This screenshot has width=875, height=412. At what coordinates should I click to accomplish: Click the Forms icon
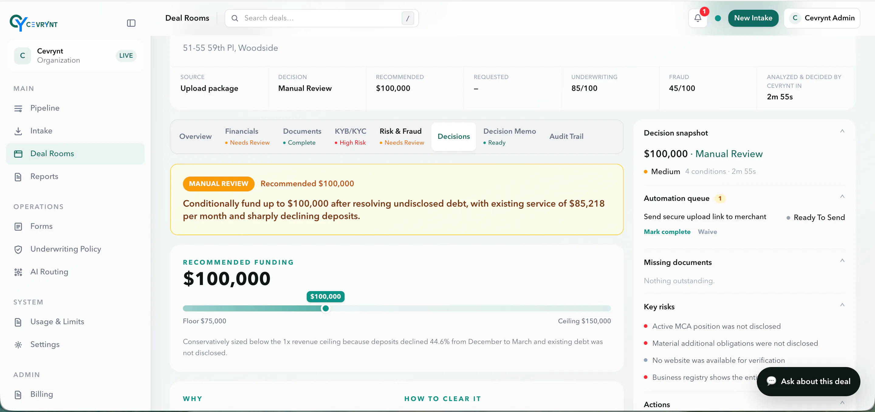(18, 227)
